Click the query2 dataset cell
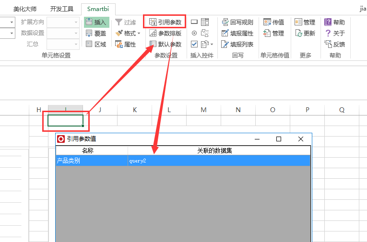367x242 pixels. [x=219, y=161]
